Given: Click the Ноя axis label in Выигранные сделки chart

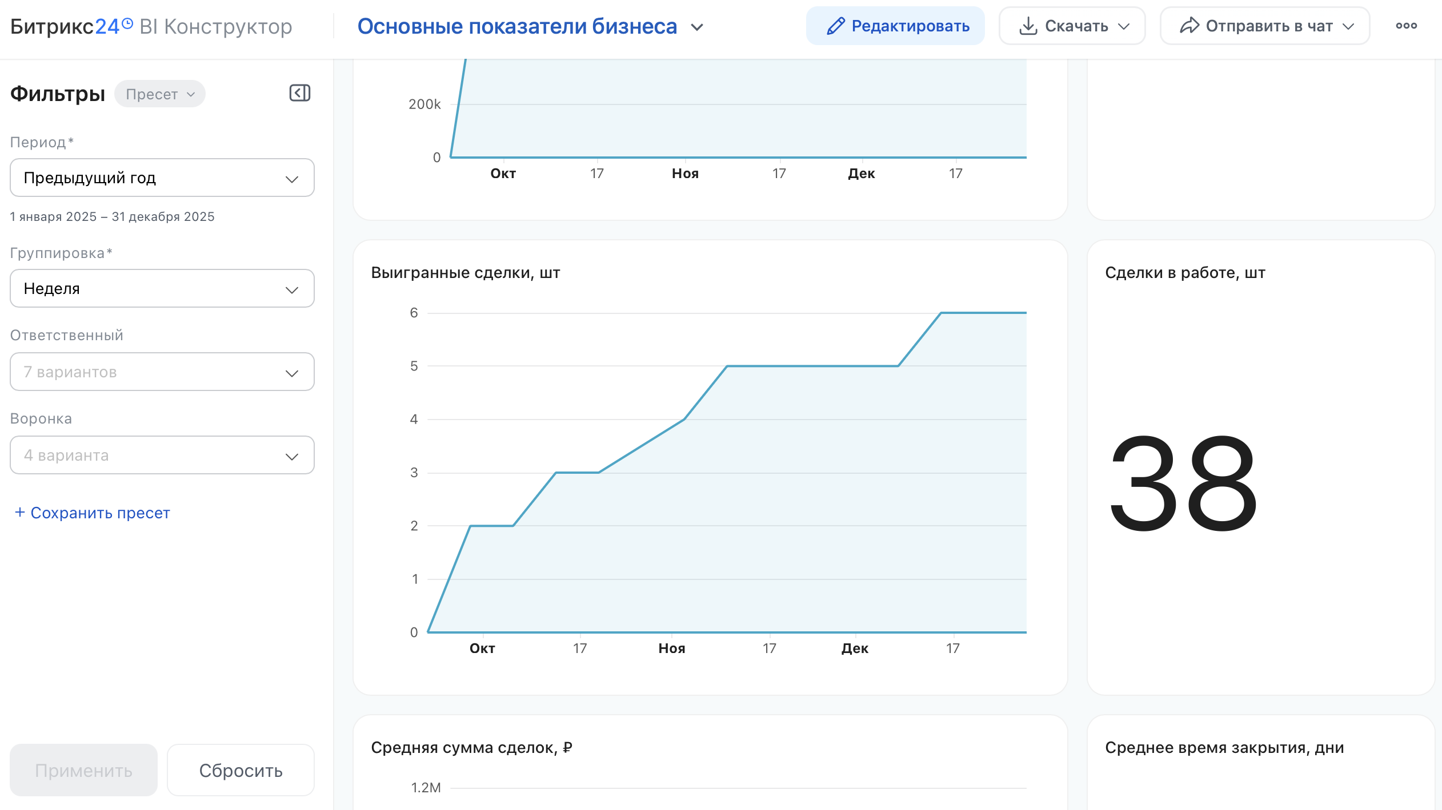Looking at the screenshot, I should [x=672, y=648].
